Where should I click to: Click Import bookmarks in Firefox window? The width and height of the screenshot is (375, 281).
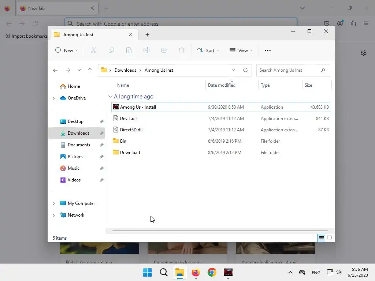(26, 36)
